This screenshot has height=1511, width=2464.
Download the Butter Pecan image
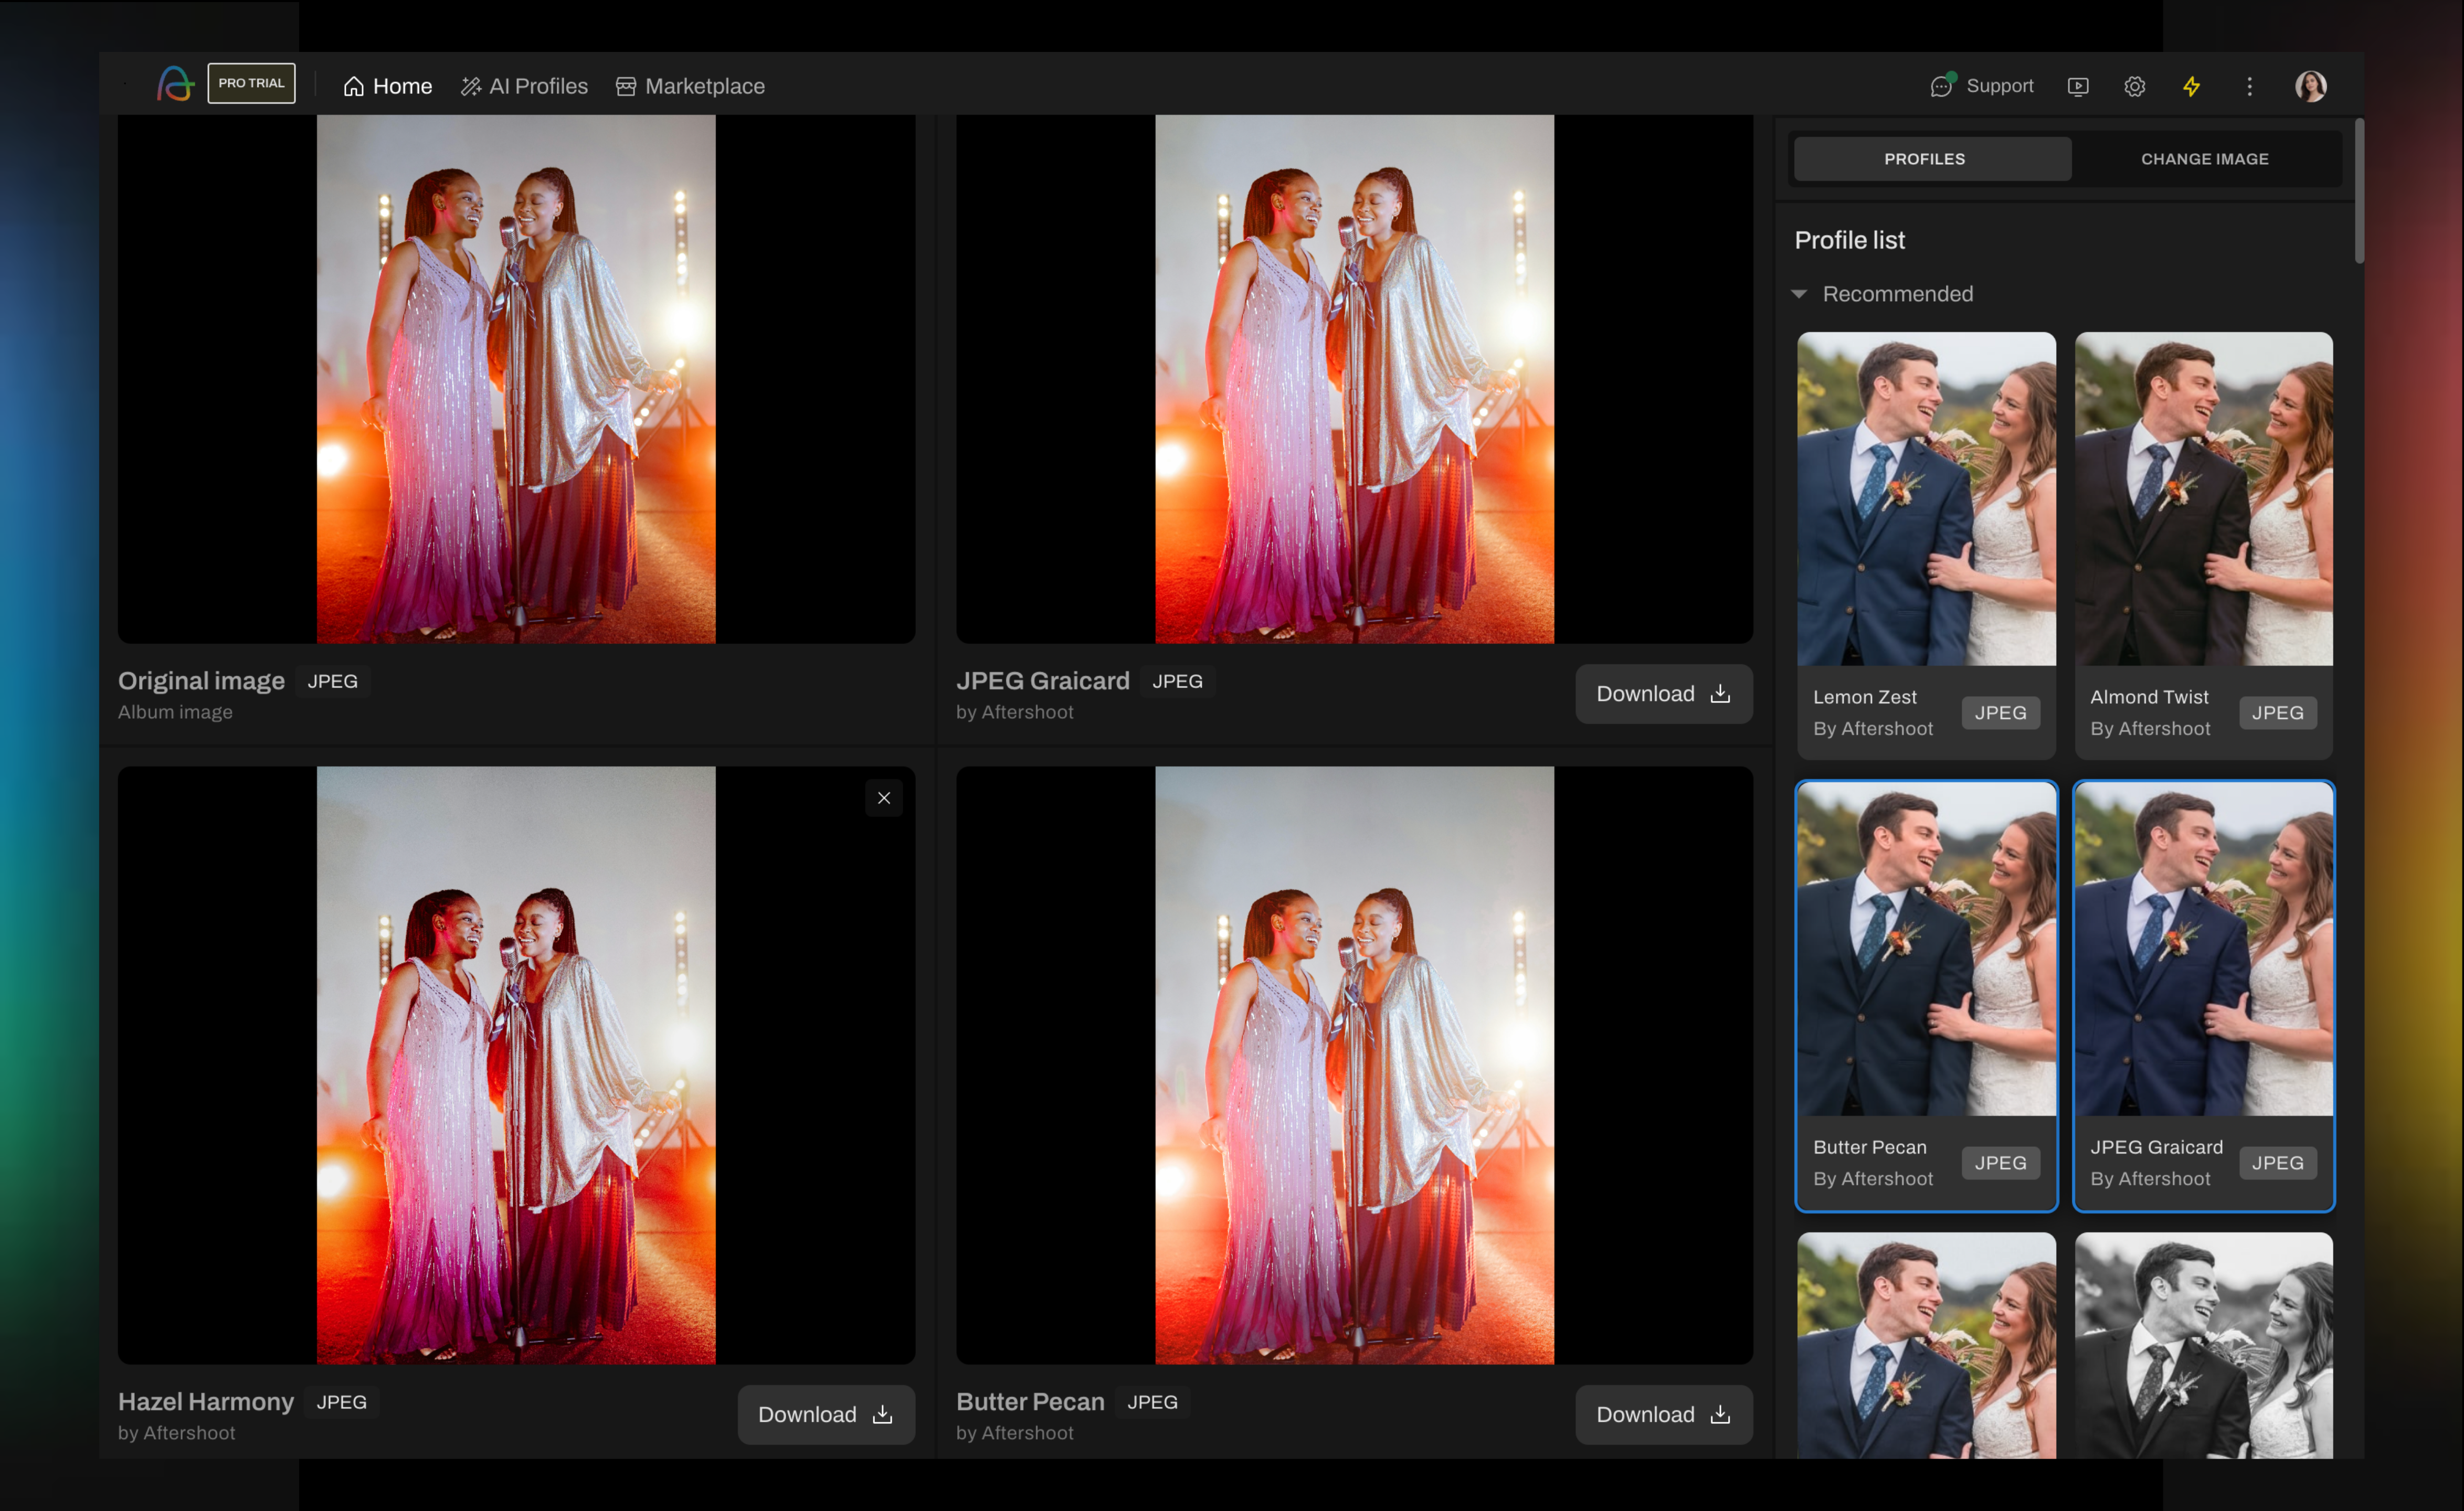(x=1663, y=1414)
